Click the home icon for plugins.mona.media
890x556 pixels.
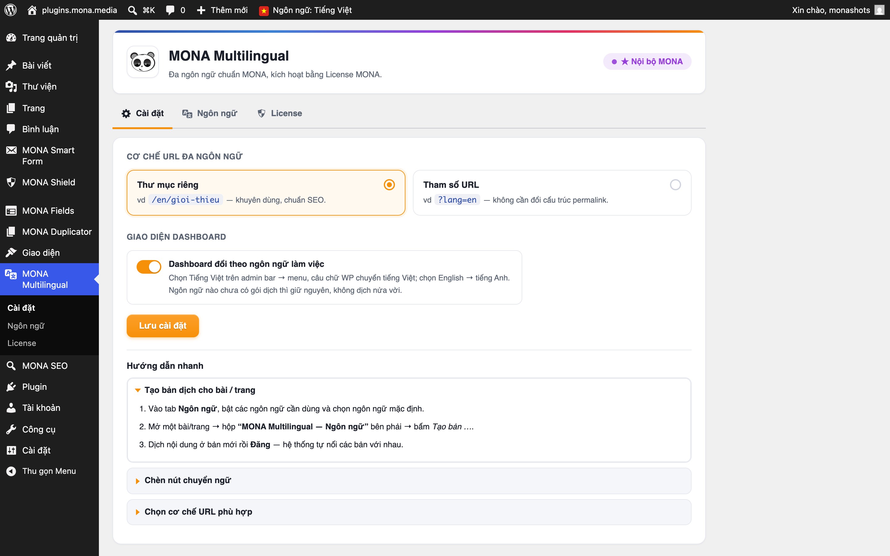coord(32,10)
